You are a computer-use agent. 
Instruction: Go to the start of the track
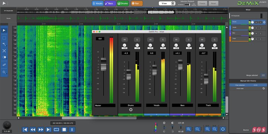[x=25, y=129]
